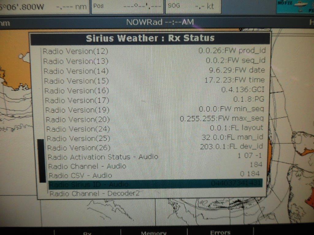Click the Pos position data box
Screen dimensions: 314x235
pyautogui.click(x=127, y=7)
